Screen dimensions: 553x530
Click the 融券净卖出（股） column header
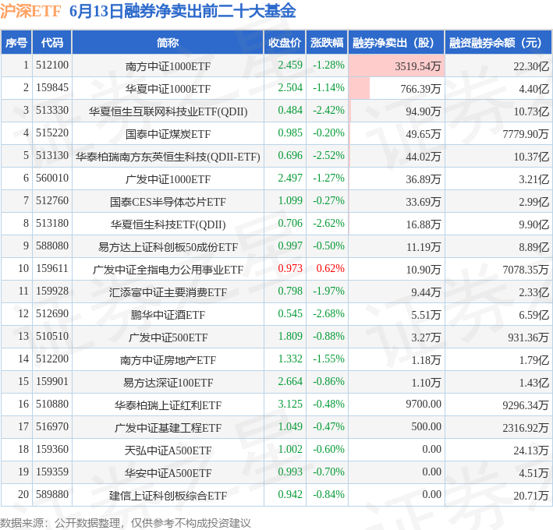click(396, 43)
